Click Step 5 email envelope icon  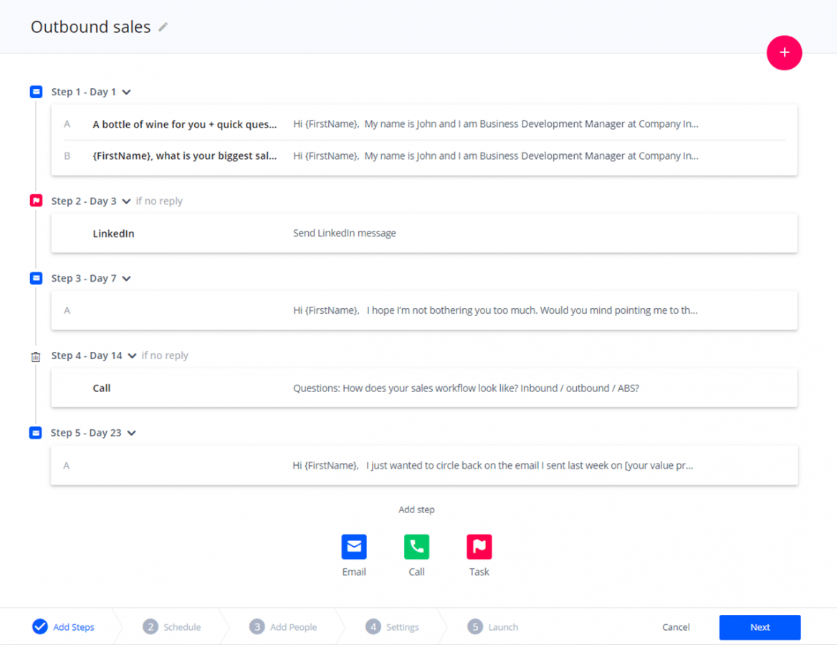pyautogui.click(x=36, y=432)
